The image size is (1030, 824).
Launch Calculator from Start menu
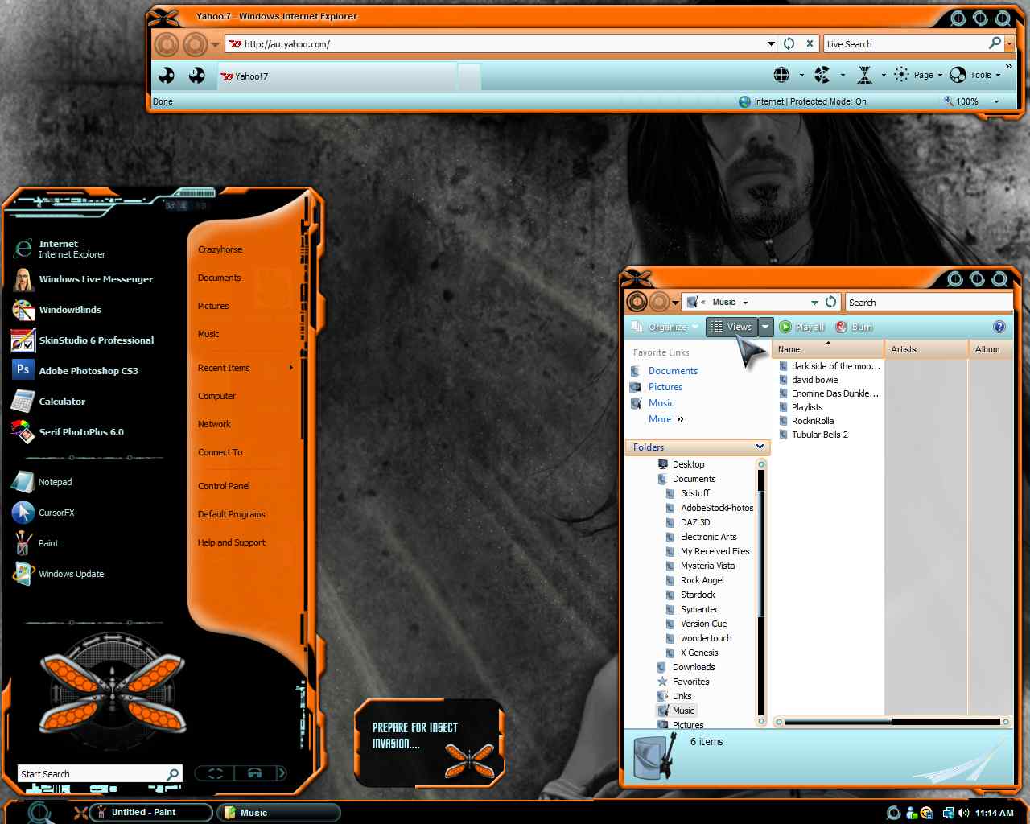coord(62,401)
